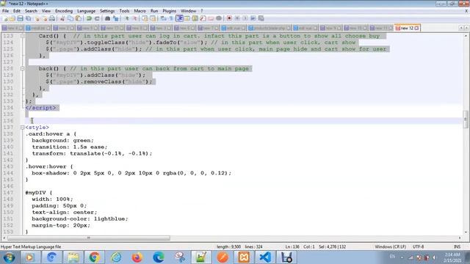
Task: Paste clipboard using the toolbar icon
Action: (79, 18)
